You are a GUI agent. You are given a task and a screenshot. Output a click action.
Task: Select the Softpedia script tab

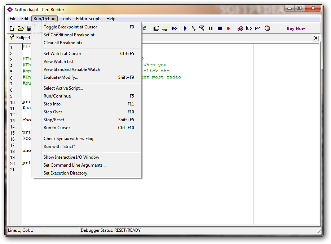(21, 38)
